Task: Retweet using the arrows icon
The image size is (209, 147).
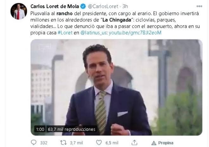Action: pos(63,143)
